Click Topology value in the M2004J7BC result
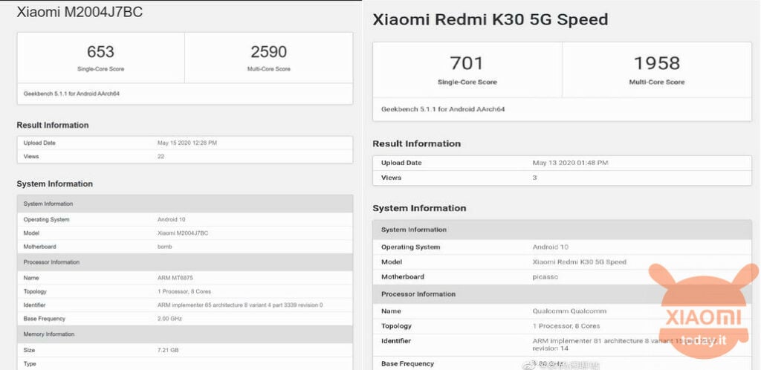 pyautogui.click(x=184, y=291)
